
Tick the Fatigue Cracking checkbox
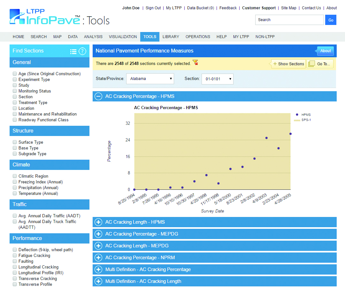pyautogui.click(x=15, y=255)
